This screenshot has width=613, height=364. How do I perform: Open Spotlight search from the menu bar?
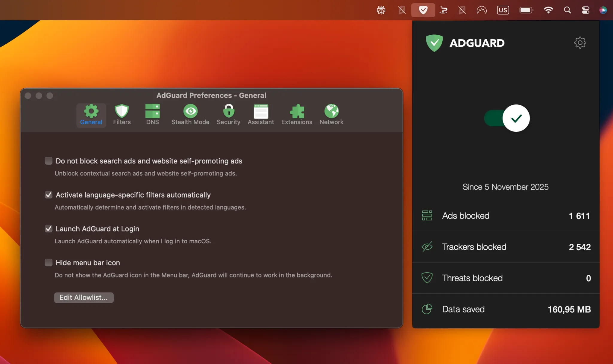(568, 10)
